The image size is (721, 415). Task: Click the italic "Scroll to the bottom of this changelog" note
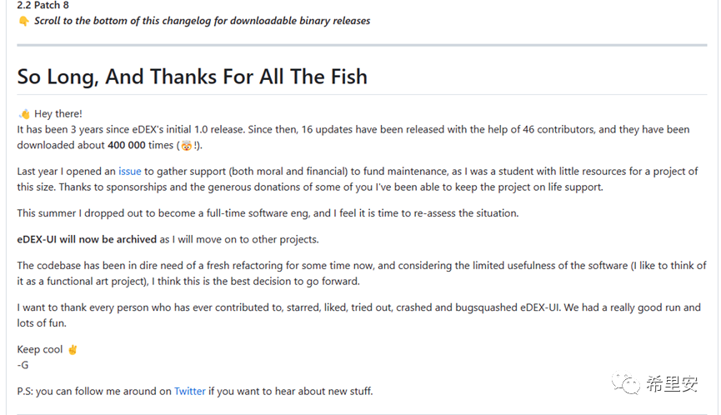pyautogui.click(x=202, y=21)
